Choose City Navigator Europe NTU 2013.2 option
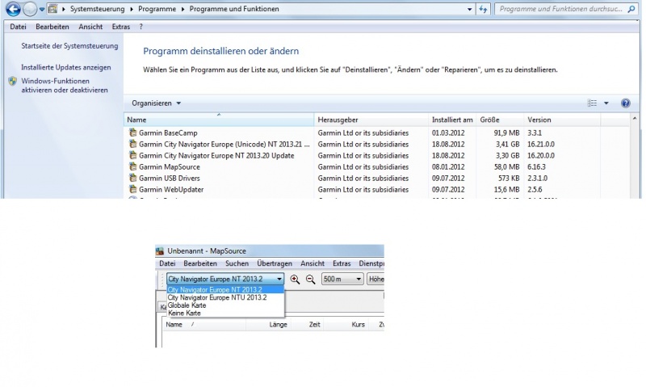The width and height of the screenshot is (646, 387). (x=225, y=297)
